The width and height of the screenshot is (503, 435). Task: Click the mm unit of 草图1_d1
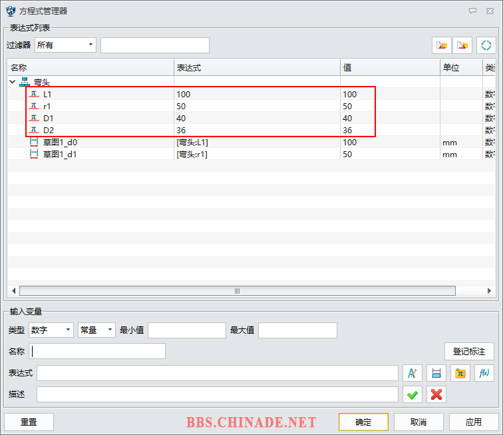(450, 155)
